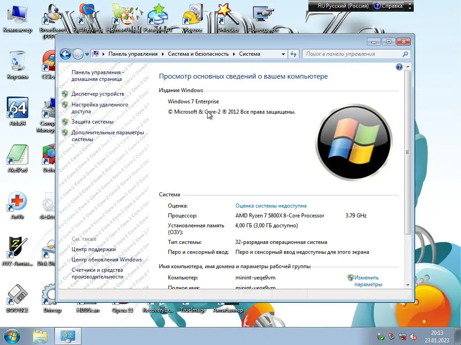Open Windows Explorer from the taskbar
461x345 pixels.
[40, 336]
